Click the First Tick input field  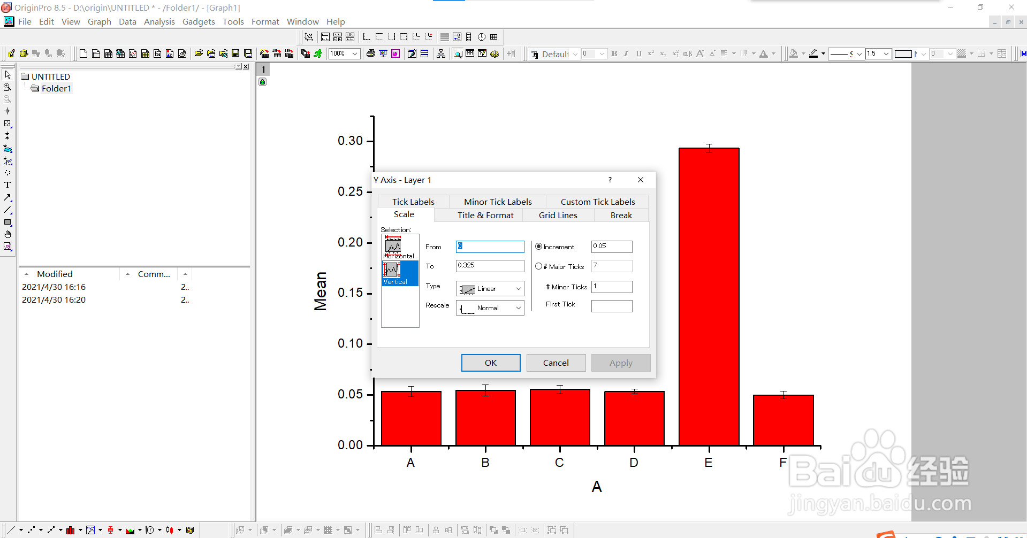coord(612,306)
